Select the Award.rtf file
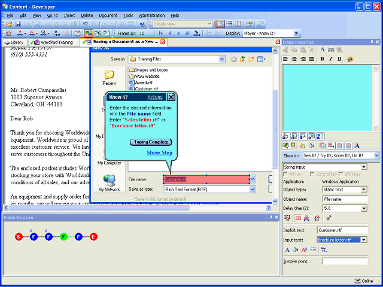The image size is (383, 287). pyautogui.click(x=141, y=83)
